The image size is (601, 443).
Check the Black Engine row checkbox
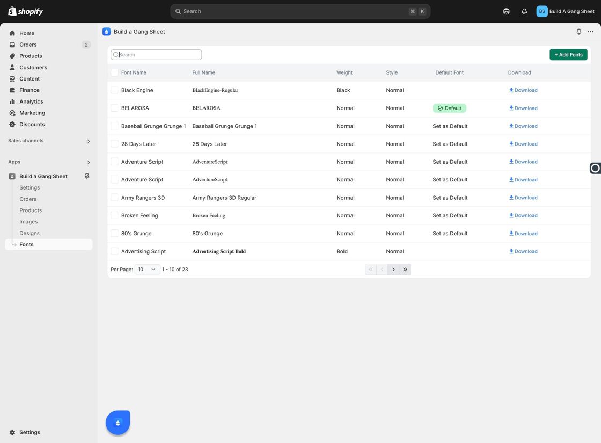[x=114, y=90]
